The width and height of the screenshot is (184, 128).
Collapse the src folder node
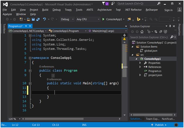[x=133, y=55]
